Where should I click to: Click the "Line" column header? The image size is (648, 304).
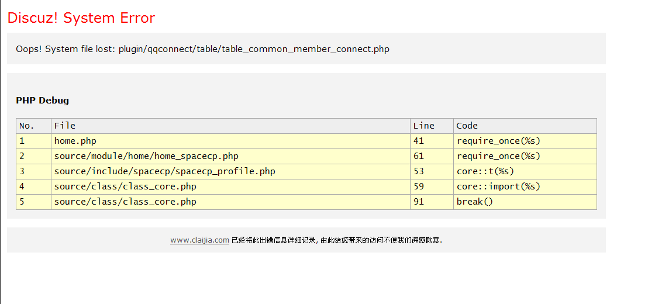click(x=423, y=126)
